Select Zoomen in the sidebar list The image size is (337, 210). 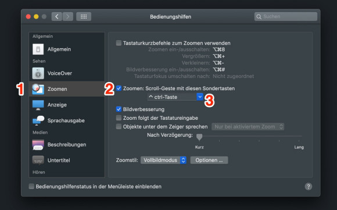tap(67, 89)
